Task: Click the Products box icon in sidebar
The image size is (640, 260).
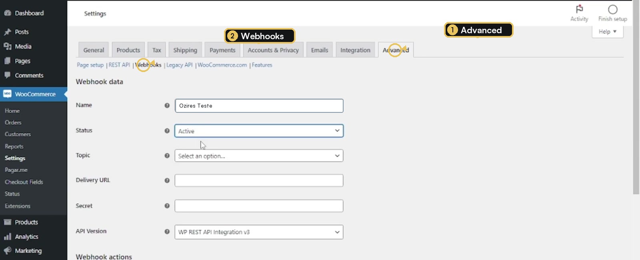Action: click(7, 222)
